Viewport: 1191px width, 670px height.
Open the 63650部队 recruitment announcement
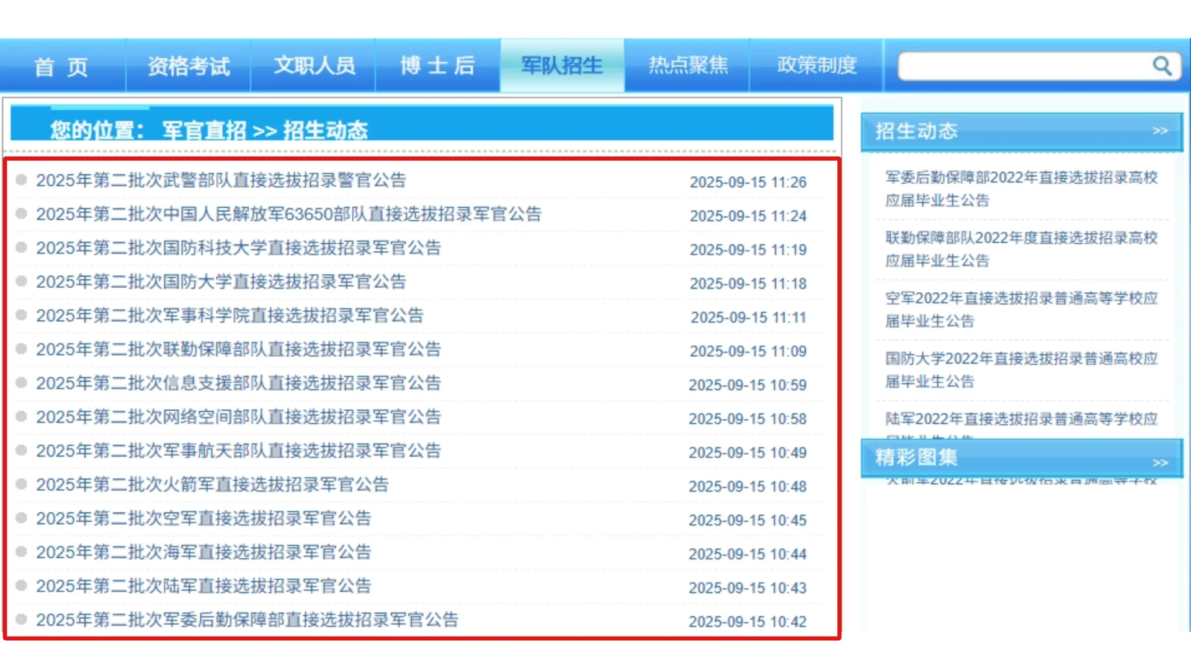(288, 214)
